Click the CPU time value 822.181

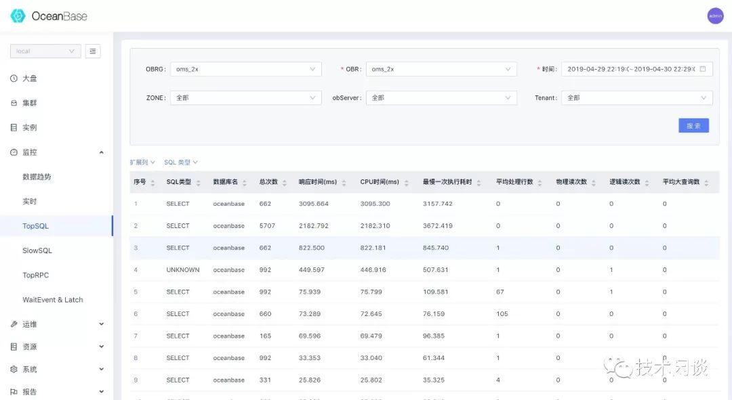[373, 248]
